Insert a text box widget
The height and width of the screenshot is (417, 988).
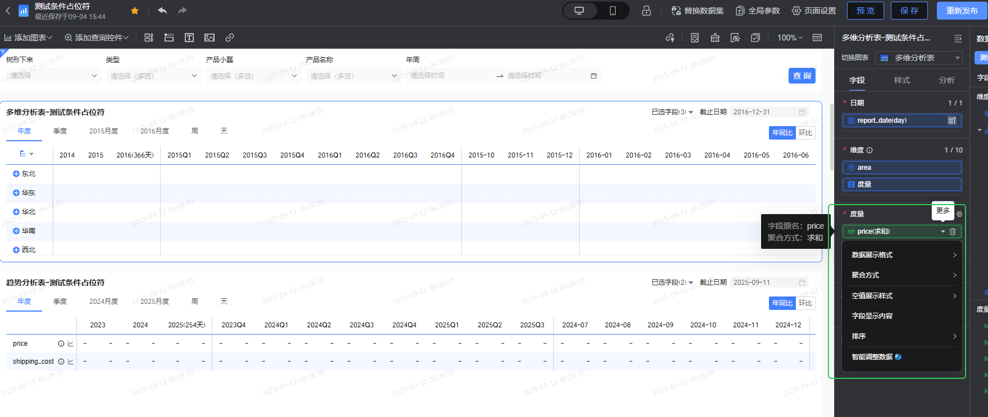click(x=189, y=38)
